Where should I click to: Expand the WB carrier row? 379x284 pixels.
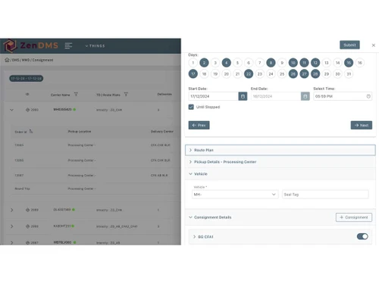pyautogui.click(x=11, y=242)
